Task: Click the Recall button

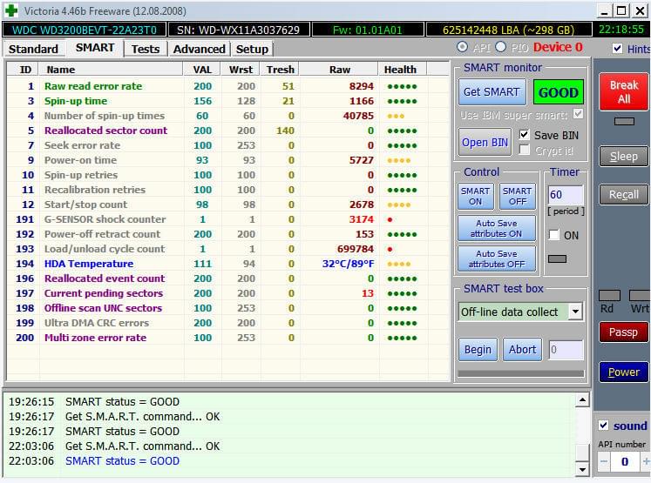Action: click(624, 194)
